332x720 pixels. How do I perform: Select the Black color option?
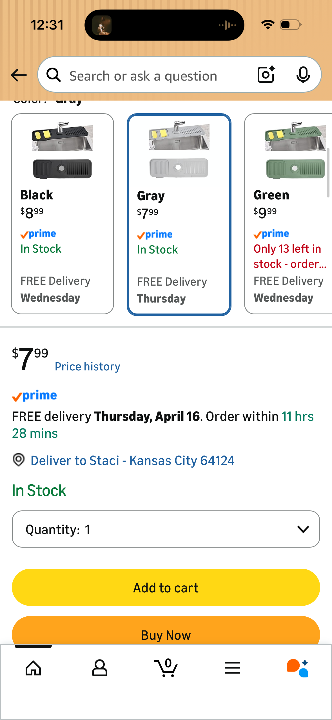63,214
